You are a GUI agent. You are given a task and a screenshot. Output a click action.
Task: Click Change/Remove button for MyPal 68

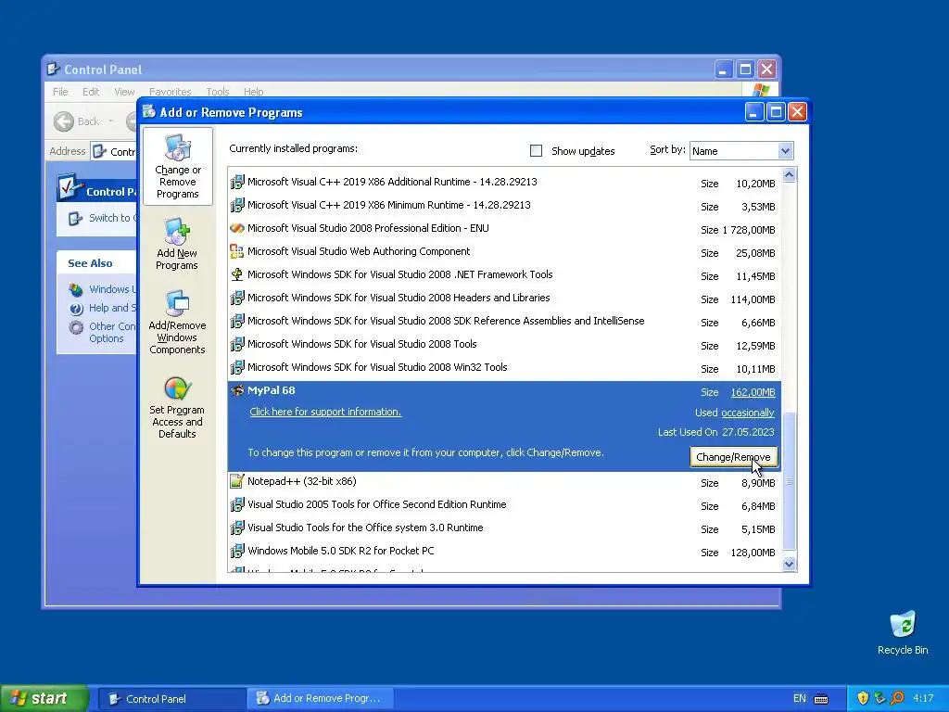pyautogui.click(x=733, y=457)
